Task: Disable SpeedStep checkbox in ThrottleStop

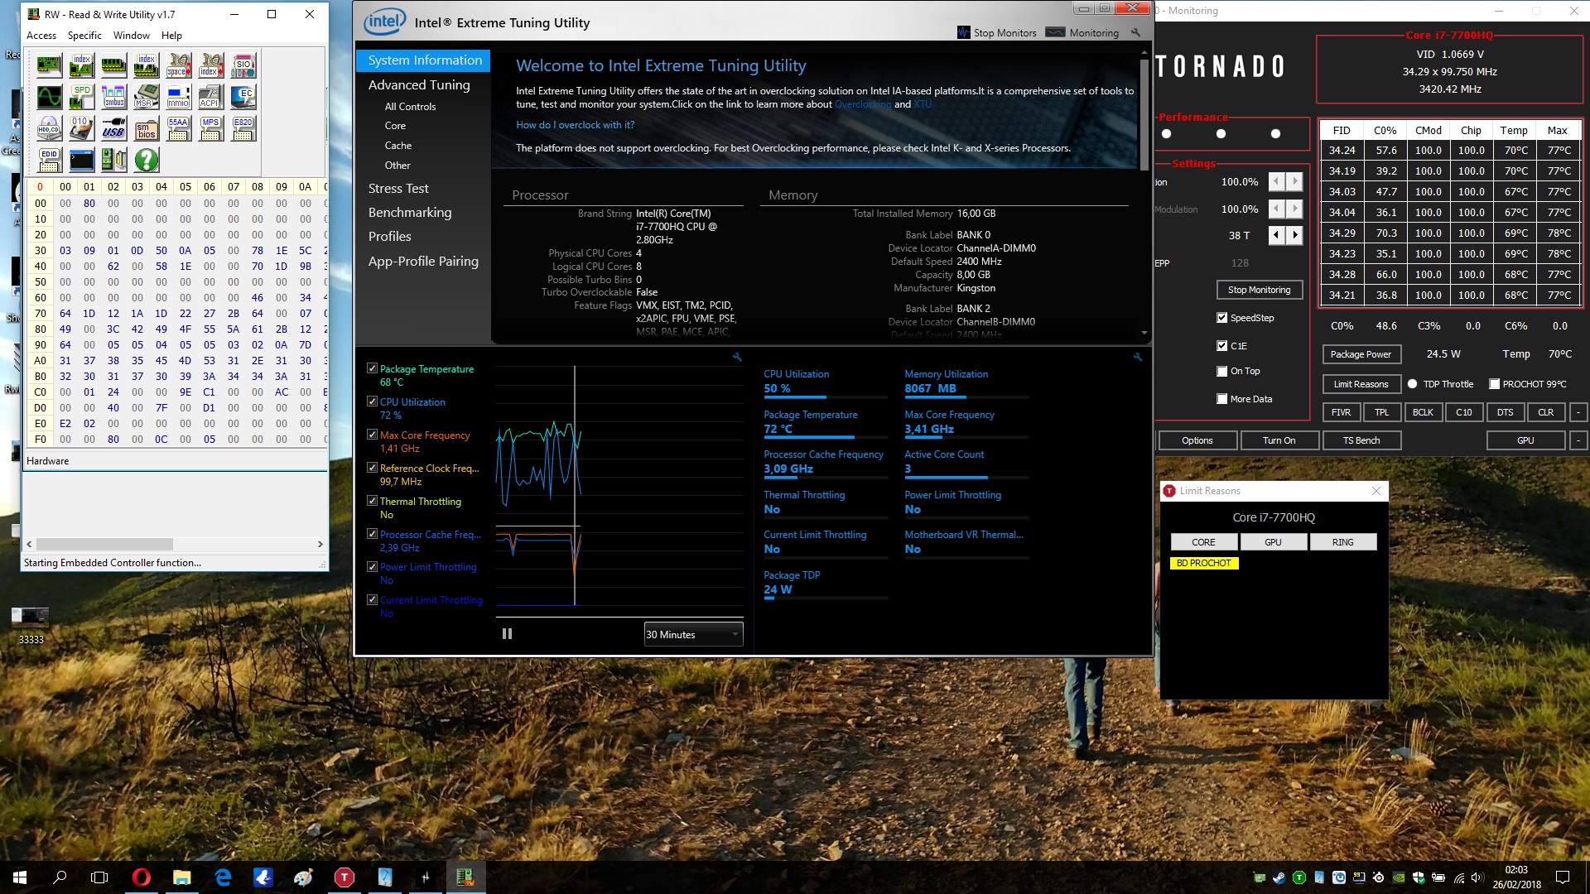Action: 1221,318
